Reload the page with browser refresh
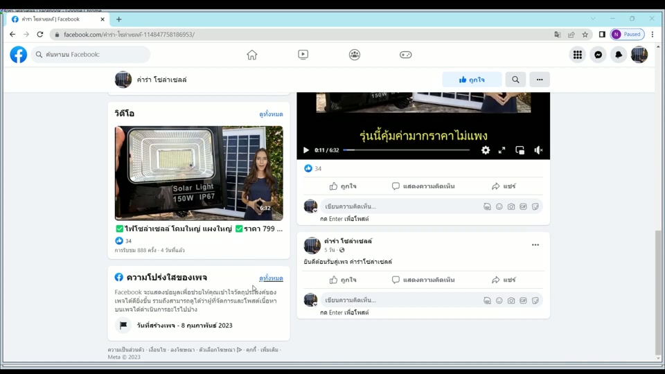Screen dimensions: 665x374 click(40, 35)
